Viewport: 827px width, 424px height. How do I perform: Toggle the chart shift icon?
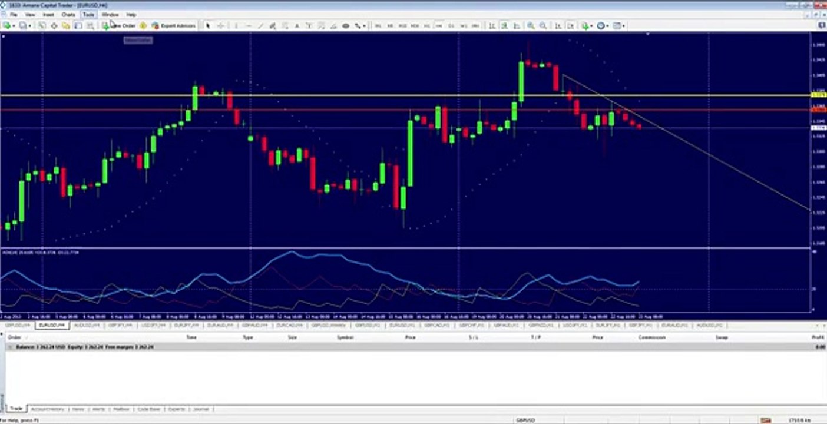(x=570, y=25)
